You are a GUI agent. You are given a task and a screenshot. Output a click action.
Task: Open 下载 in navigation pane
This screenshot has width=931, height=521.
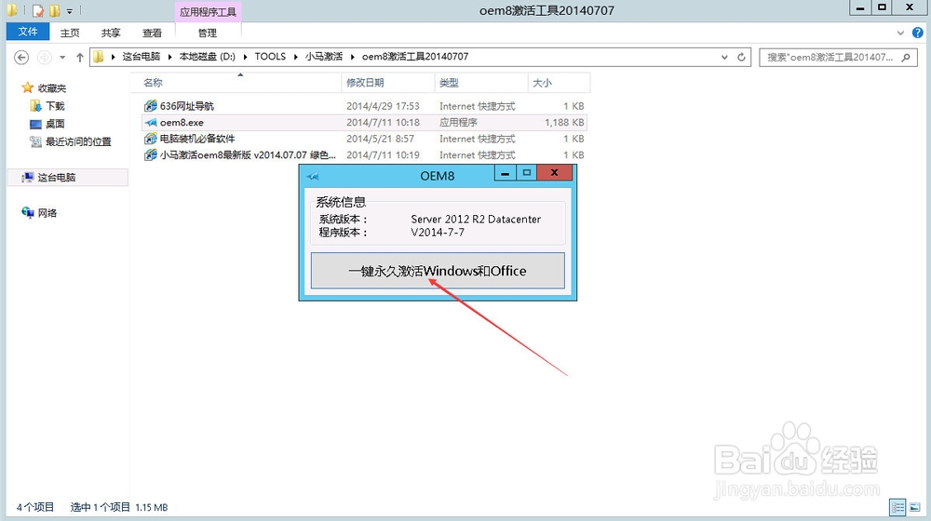tap(55, 106)
